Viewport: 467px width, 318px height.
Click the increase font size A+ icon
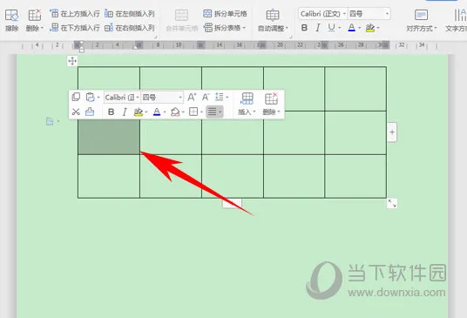point(192,97)
